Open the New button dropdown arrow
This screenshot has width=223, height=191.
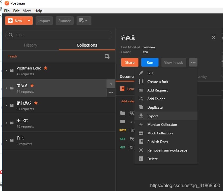[x=29, y=21]
